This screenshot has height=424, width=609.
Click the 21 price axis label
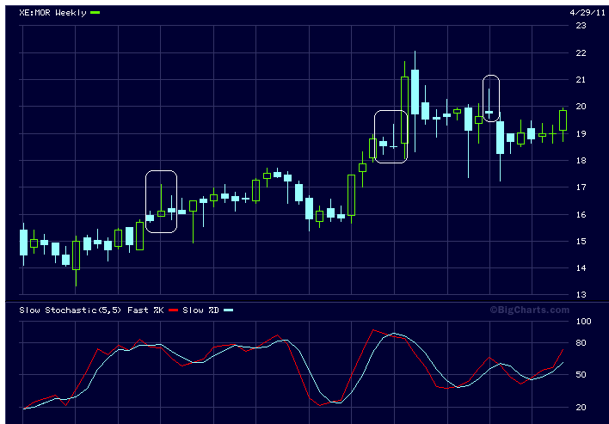(x=581, y=80)
